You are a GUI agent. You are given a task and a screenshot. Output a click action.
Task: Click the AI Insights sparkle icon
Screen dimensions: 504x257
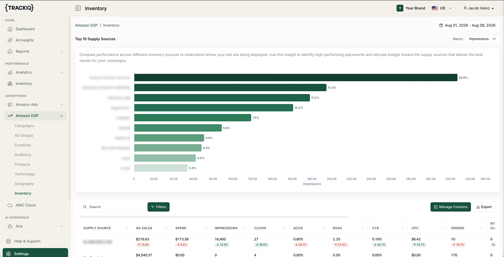tap(10, 40)
